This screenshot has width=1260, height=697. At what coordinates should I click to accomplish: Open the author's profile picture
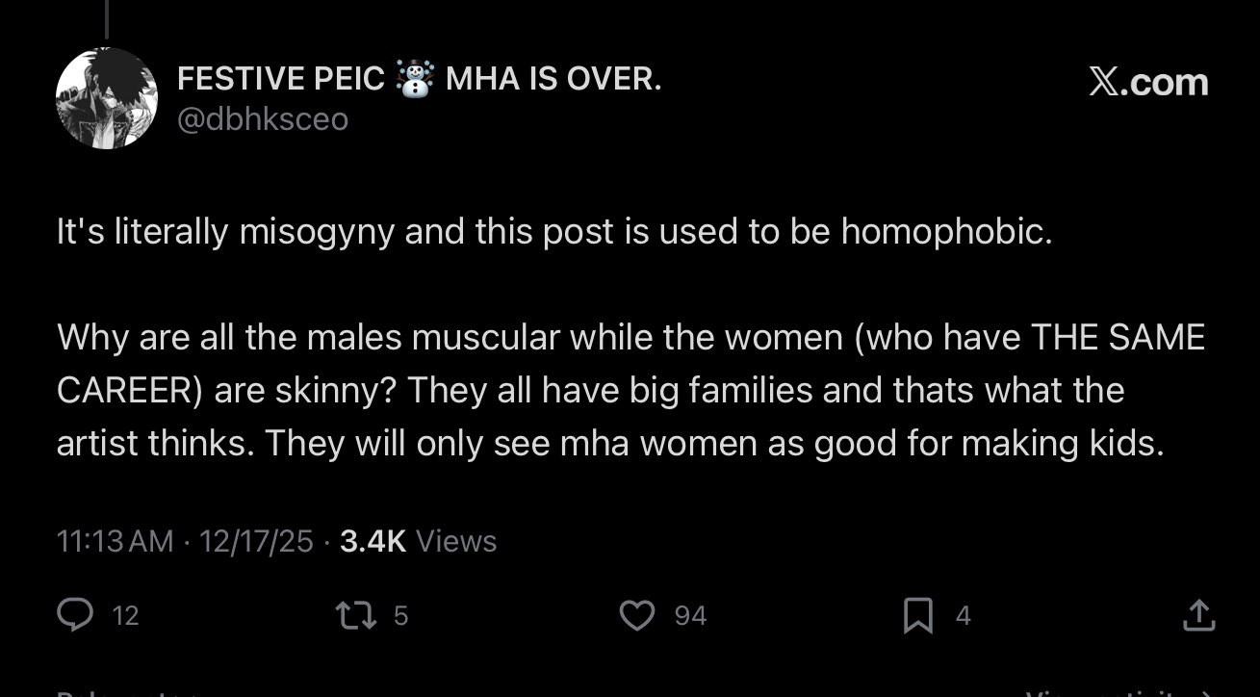(x=106, y=98)
